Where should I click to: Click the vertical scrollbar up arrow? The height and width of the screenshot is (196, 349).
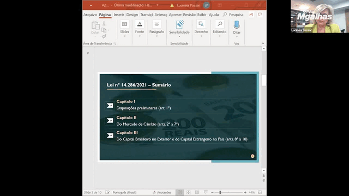264,48
